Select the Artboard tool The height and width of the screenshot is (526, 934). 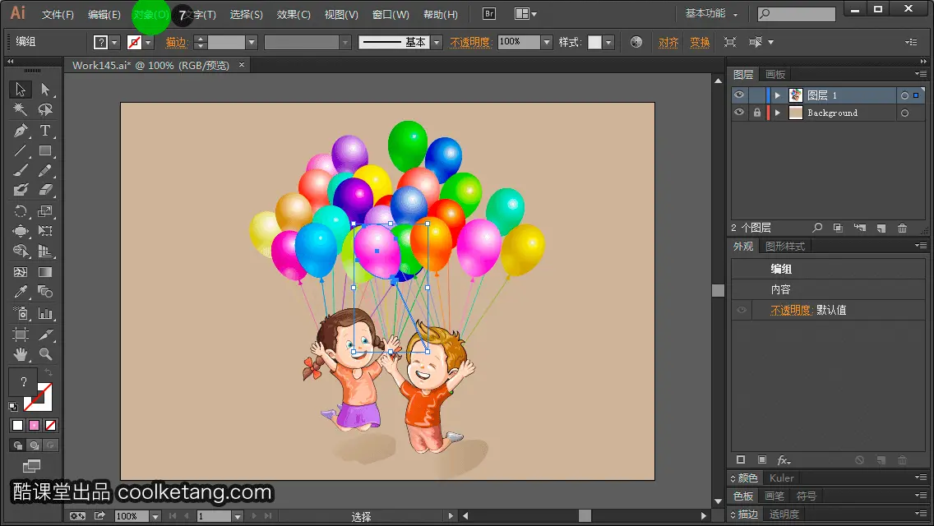coord(21,335)
